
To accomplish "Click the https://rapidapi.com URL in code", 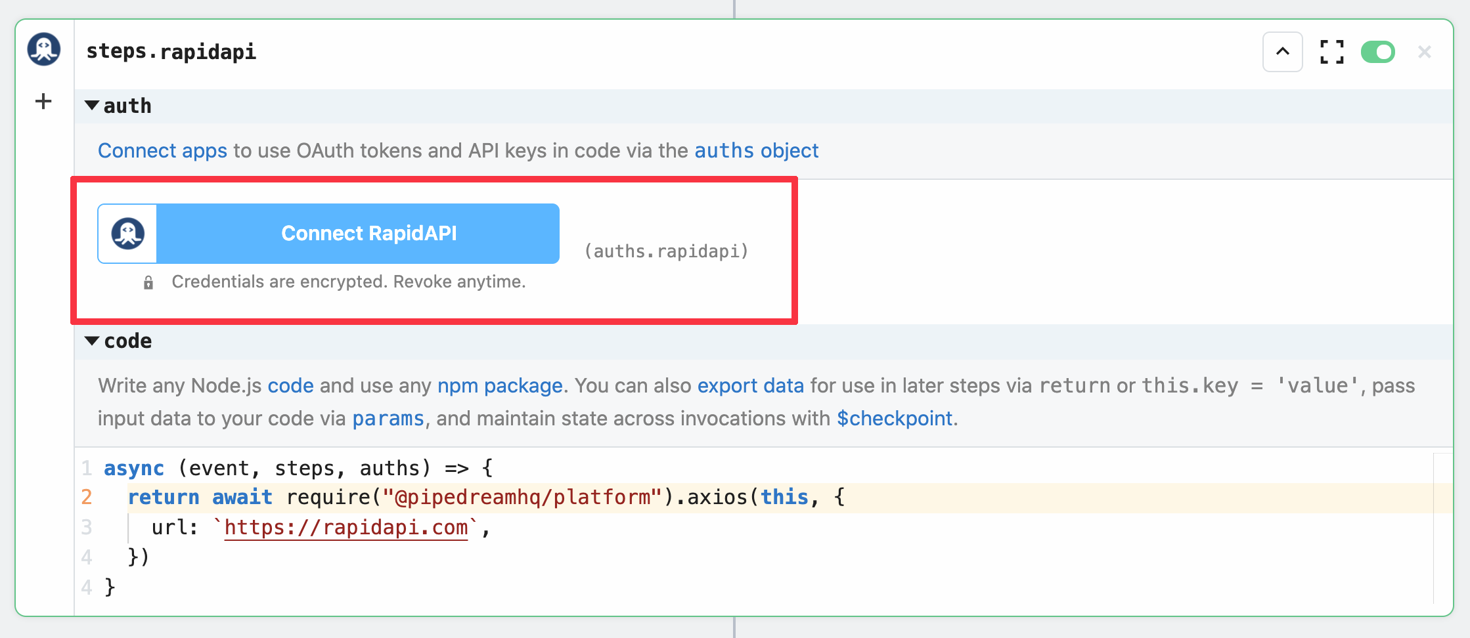I will coord(346,528).
